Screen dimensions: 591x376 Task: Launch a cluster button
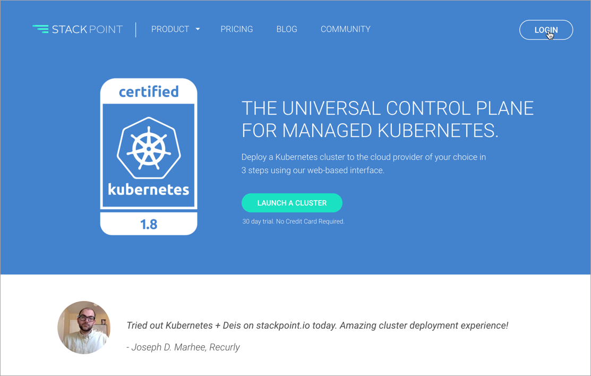pos(292,203)
